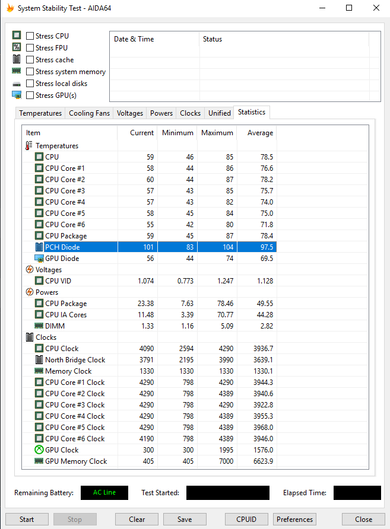Image resolution: width=390 pixels, height=529 pixels.
Task: Toggle Stress local disks checkbox
Action: click(x=30, y=84)
